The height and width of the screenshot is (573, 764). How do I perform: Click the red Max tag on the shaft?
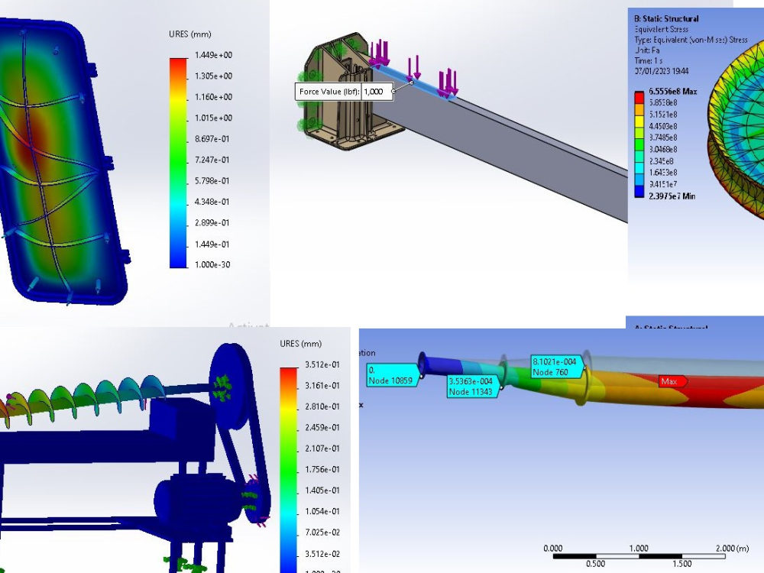[672, 381]
